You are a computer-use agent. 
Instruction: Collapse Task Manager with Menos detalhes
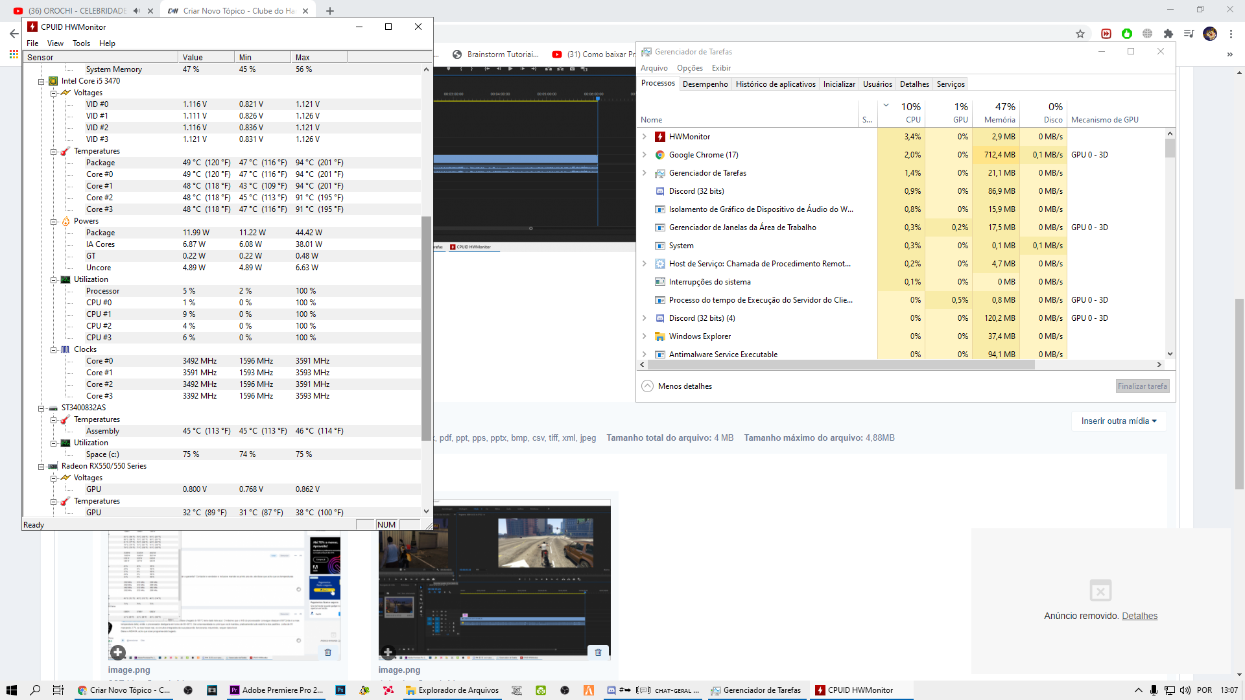point(677,386)
